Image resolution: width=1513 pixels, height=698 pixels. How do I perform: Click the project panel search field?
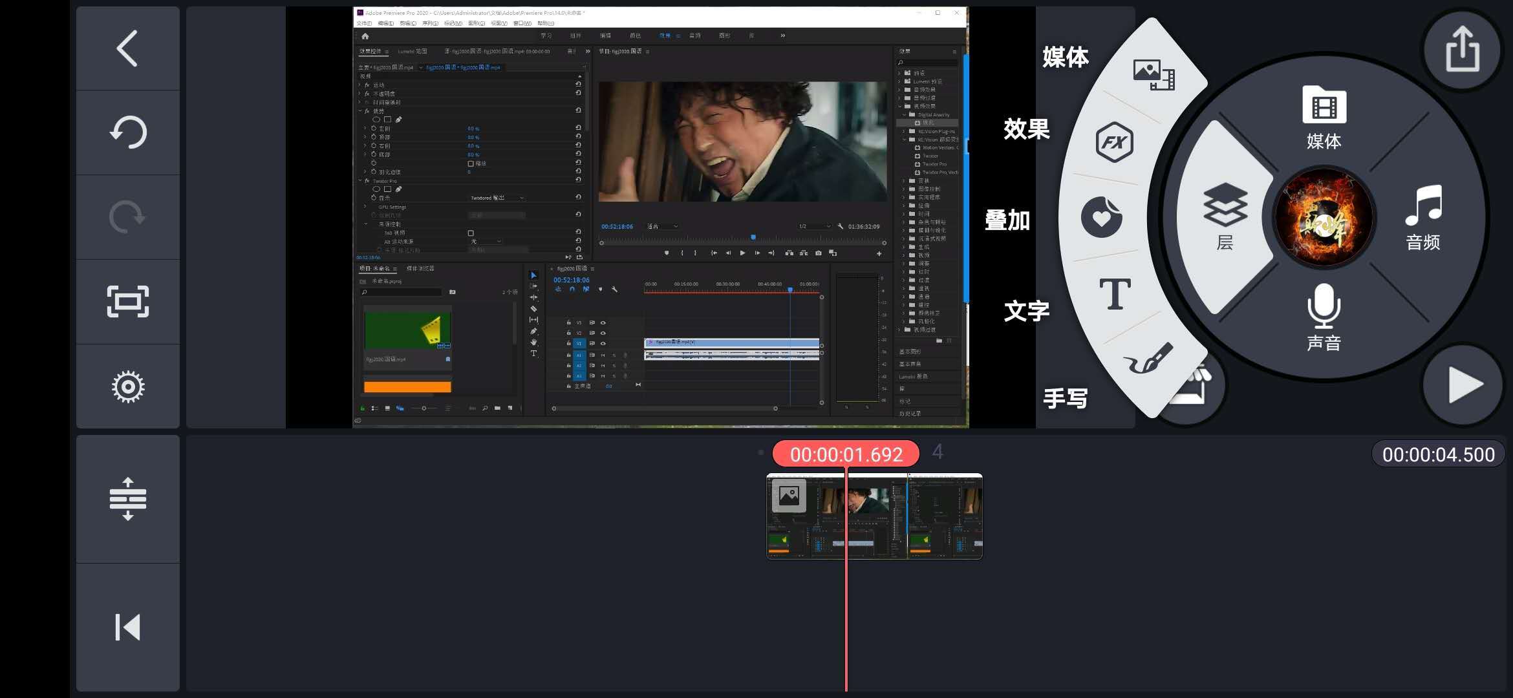pyautogui.click(x=401, y=292)
